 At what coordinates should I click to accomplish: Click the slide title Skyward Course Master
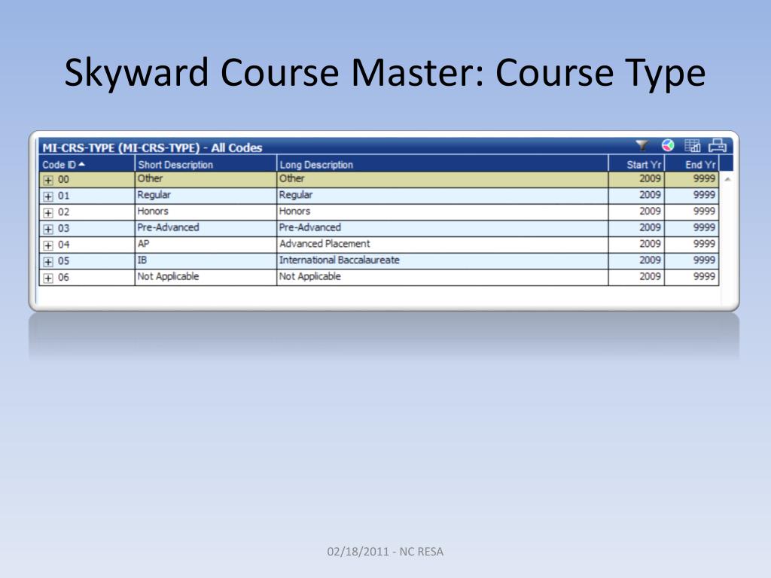pyautogui.click(x=385, y=73)
